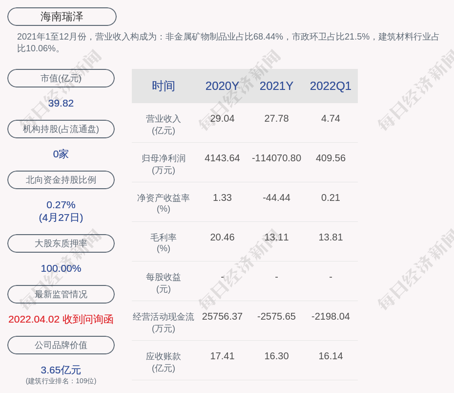
Task: Click the 归母净利润(万元) row label
Action: (x=163, y=164)
